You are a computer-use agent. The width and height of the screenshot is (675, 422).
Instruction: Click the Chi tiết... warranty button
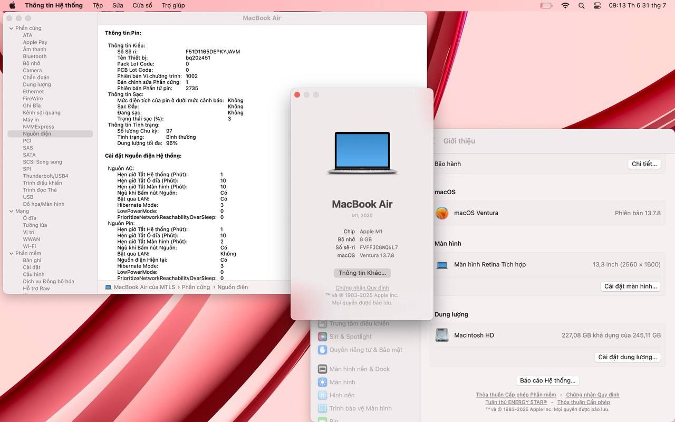[644, 164]
